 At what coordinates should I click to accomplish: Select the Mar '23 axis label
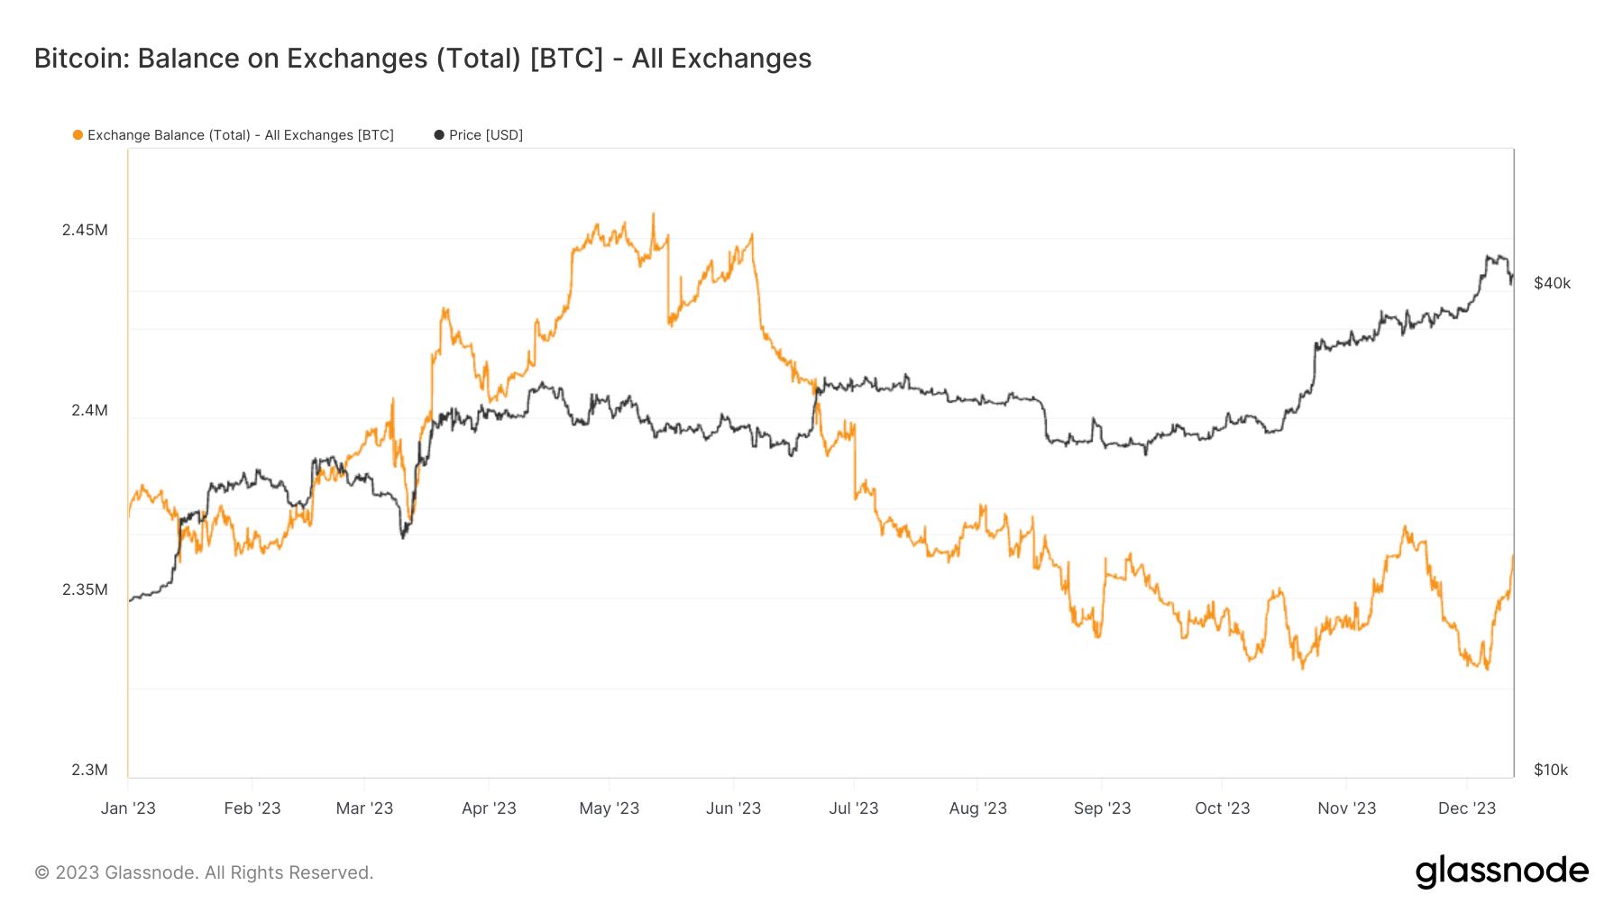pos(364,808)
